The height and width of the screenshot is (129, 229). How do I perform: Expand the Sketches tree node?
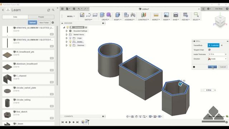click(x=67, y=46)
